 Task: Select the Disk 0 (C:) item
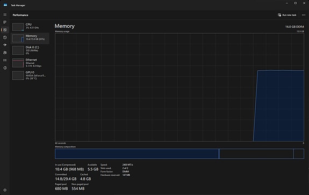(30, 50)
